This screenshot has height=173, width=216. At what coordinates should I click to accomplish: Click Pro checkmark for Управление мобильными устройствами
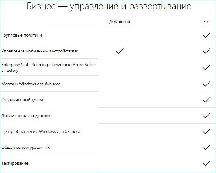point(206,51)
